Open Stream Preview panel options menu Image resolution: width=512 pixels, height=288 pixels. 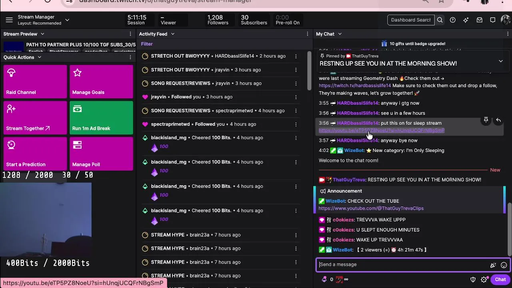130,34
